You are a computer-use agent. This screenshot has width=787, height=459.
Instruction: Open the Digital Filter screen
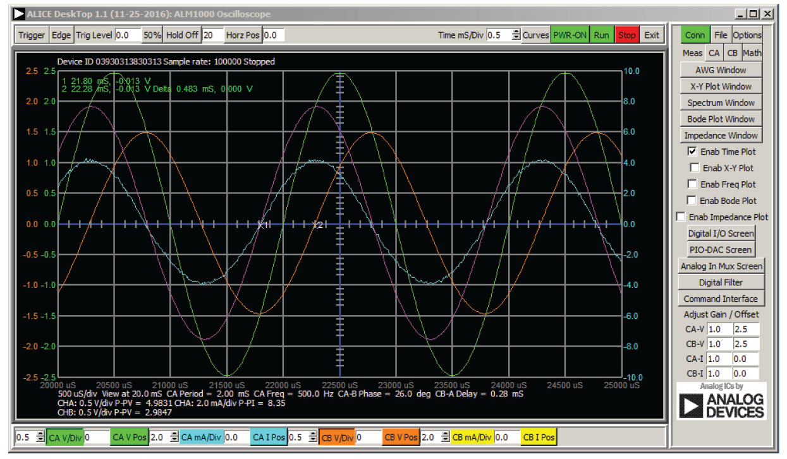[721, 282]
